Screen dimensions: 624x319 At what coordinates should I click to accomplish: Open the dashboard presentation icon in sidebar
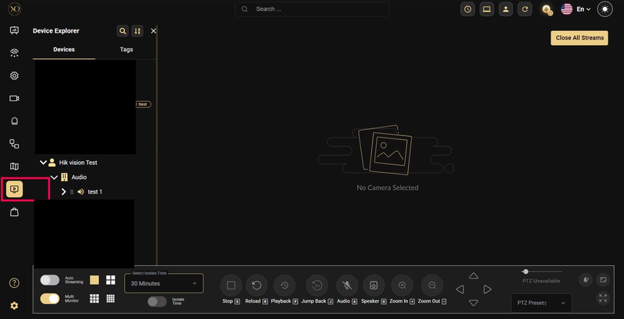[x=14, y=30]
